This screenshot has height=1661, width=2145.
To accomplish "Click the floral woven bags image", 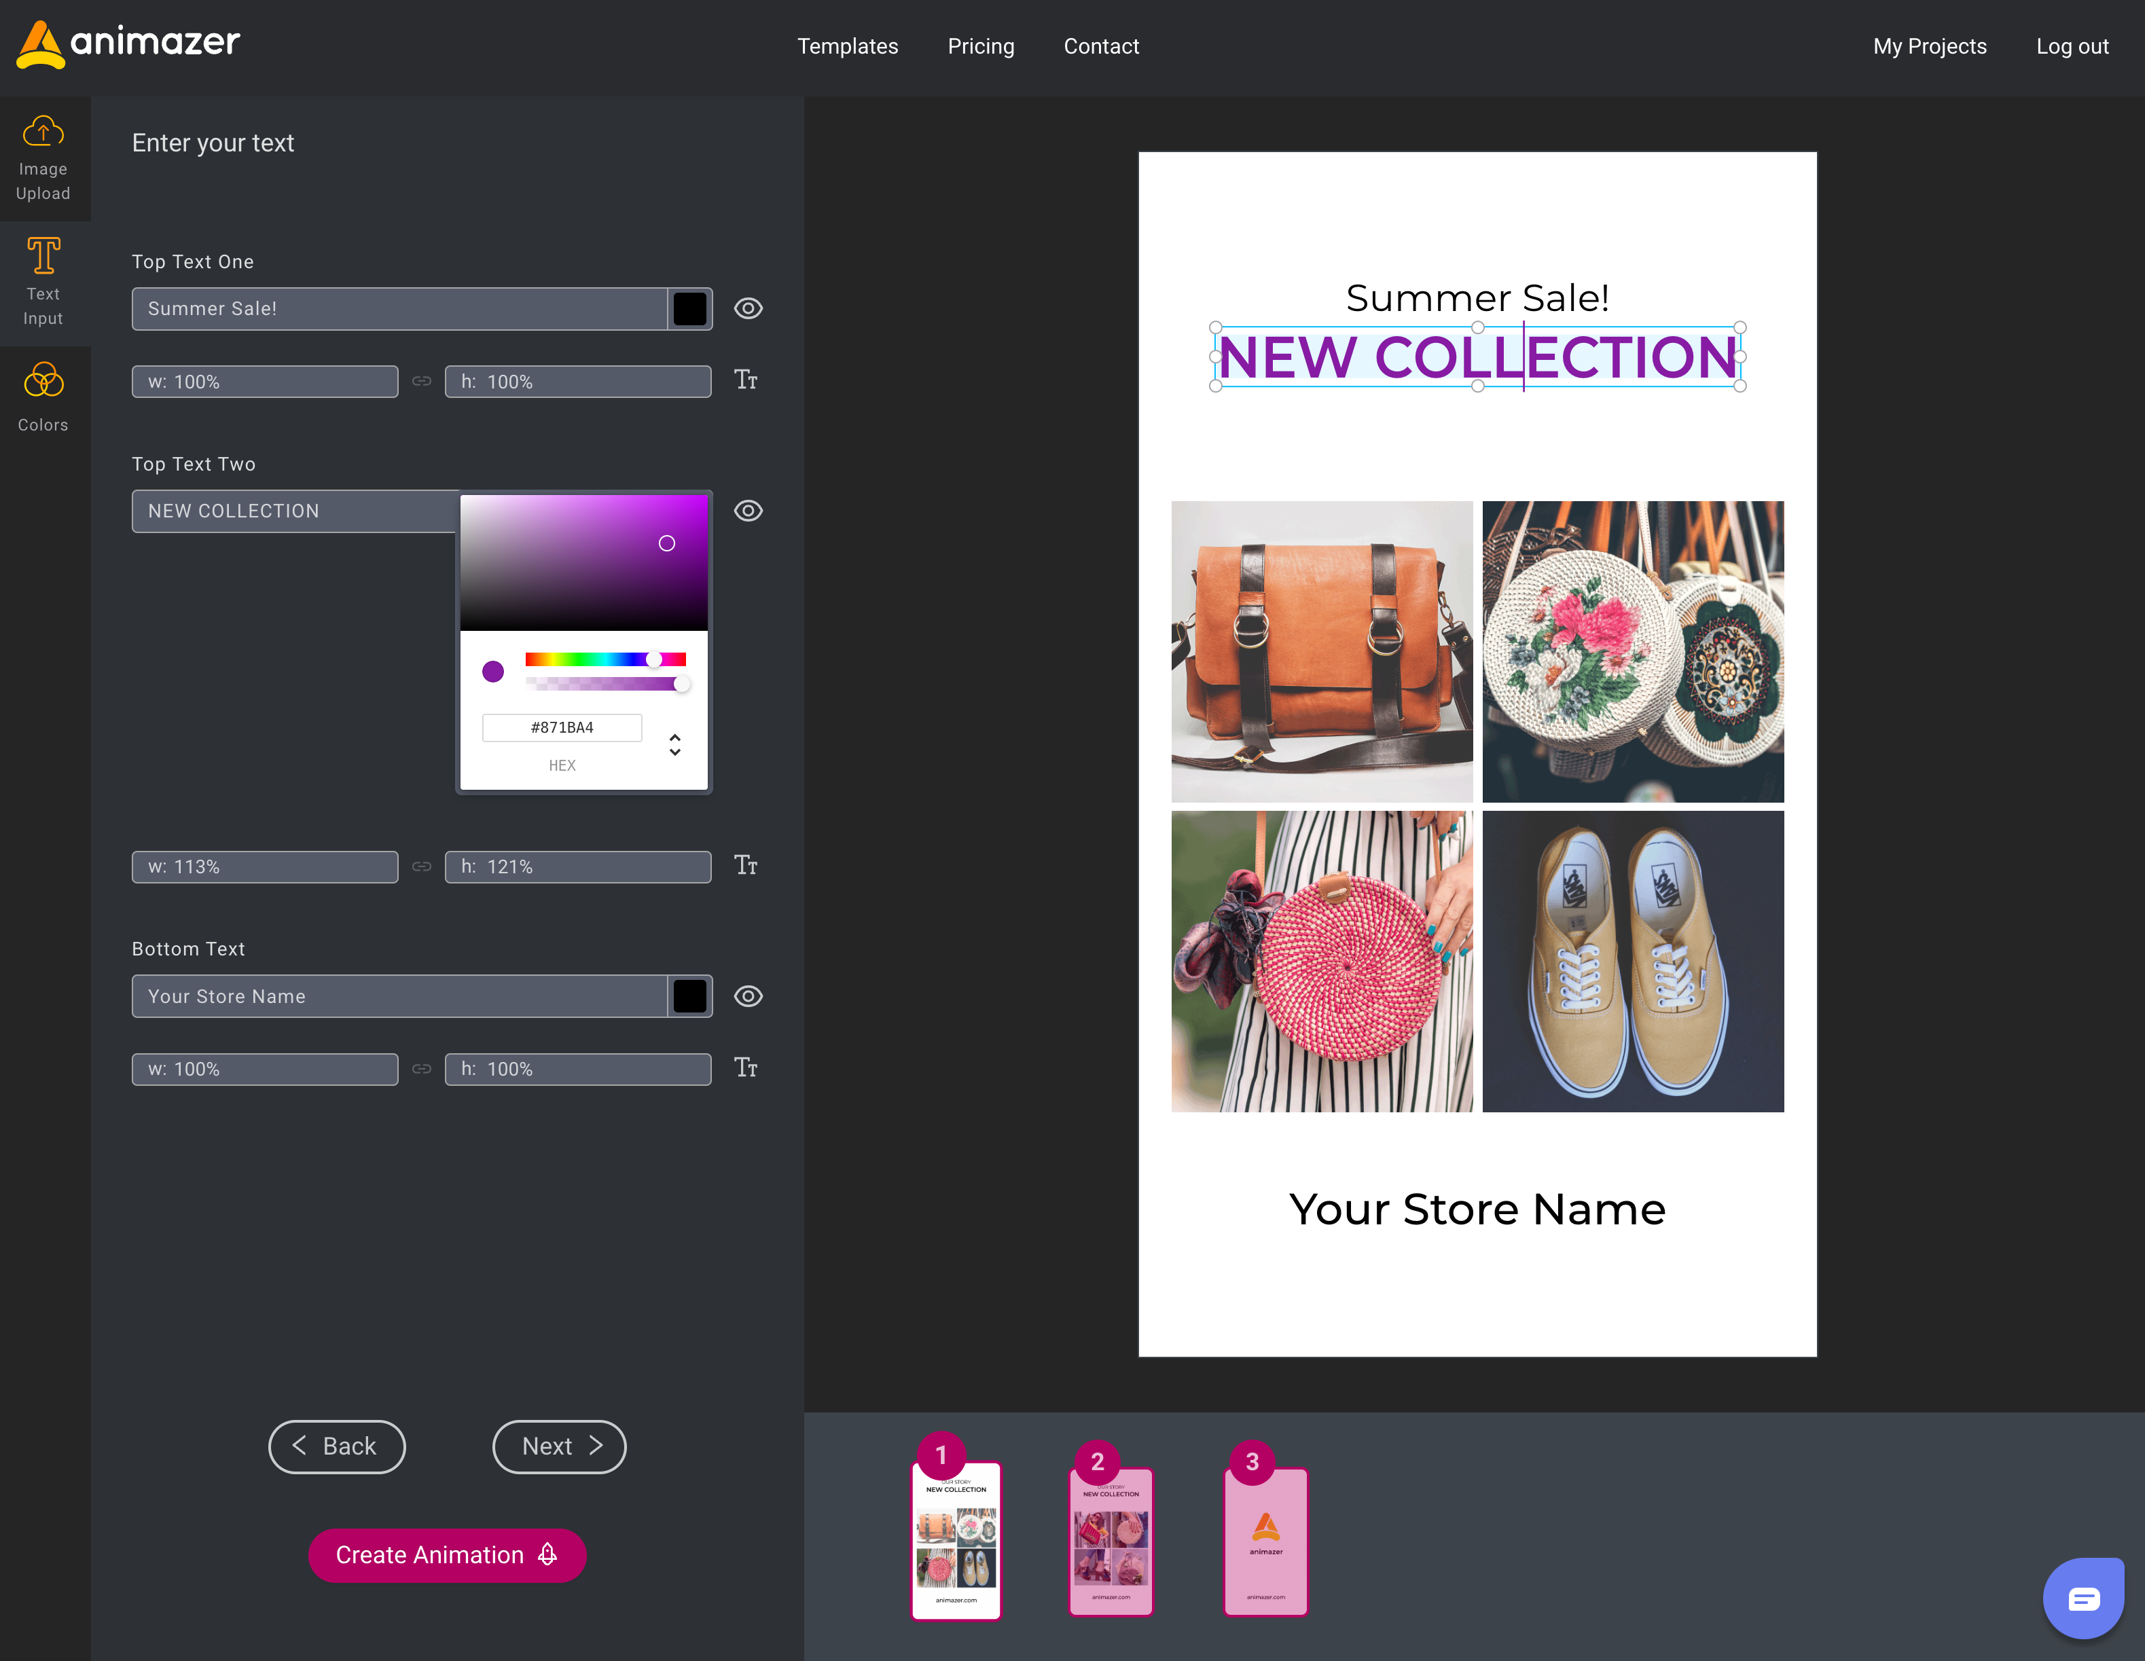I will pyautogui.click(x=1632, y=652).
